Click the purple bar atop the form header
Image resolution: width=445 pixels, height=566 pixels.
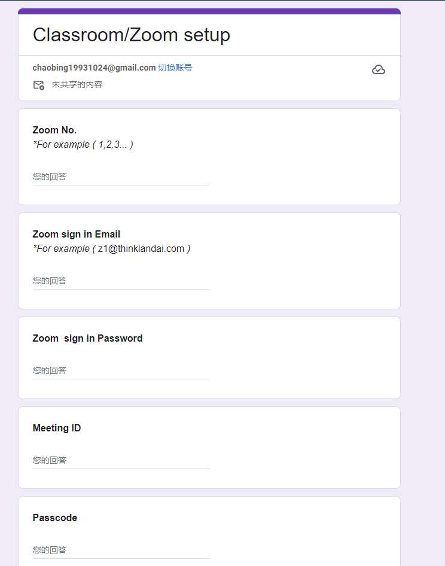(209, 11)
